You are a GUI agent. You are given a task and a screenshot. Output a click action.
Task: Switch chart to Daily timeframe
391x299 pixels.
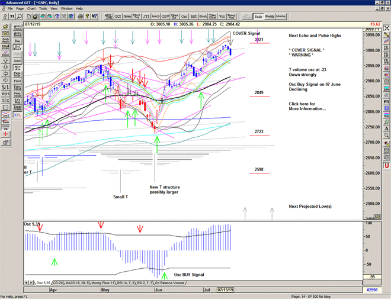pos(258,17)
